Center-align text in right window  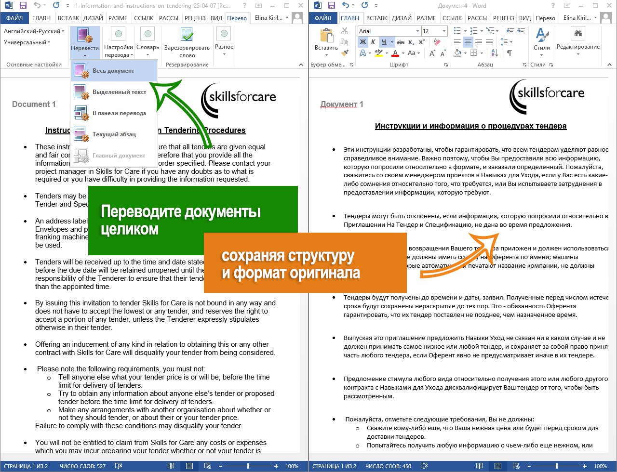click(x=468, y=42)
